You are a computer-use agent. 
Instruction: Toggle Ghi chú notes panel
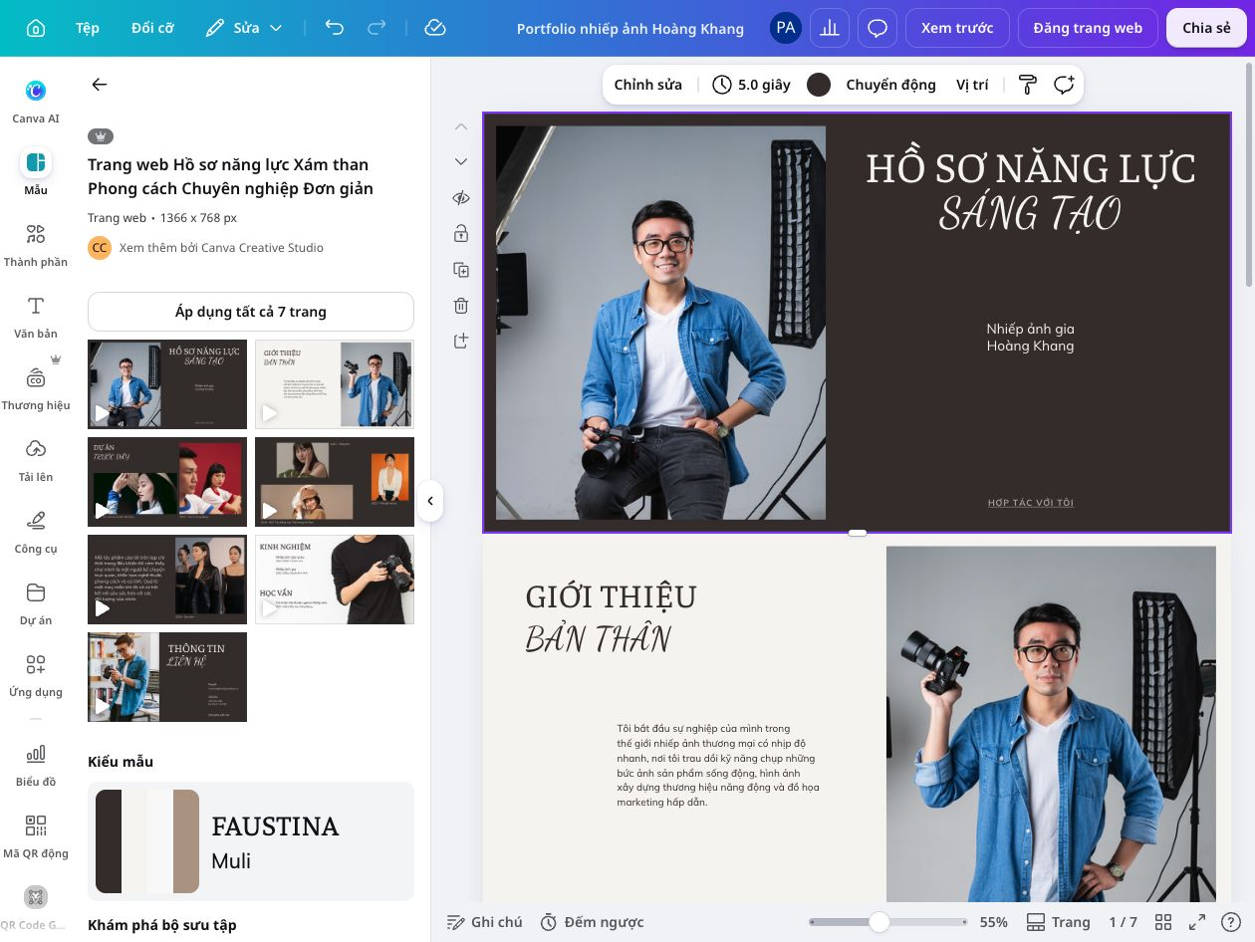point(485,922)
